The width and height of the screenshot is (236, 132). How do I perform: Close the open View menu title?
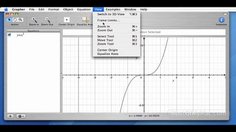pyautogui.click(x=98, y=10)
